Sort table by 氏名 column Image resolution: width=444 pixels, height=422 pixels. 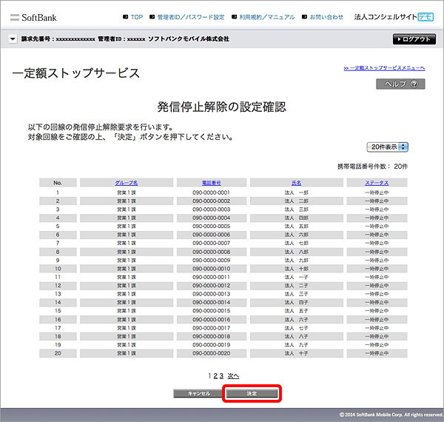click(x=296, y=183)
